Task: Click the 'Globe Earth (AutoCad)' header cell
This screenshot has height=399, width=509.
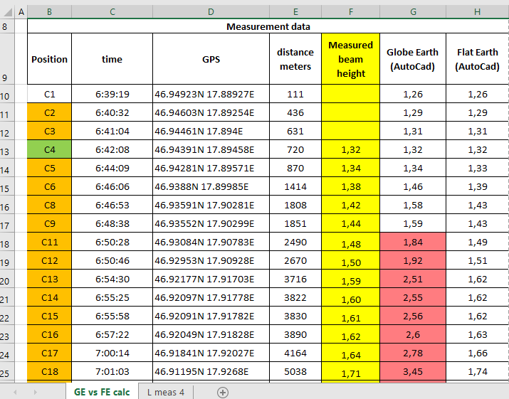Action: coord(413,59)
